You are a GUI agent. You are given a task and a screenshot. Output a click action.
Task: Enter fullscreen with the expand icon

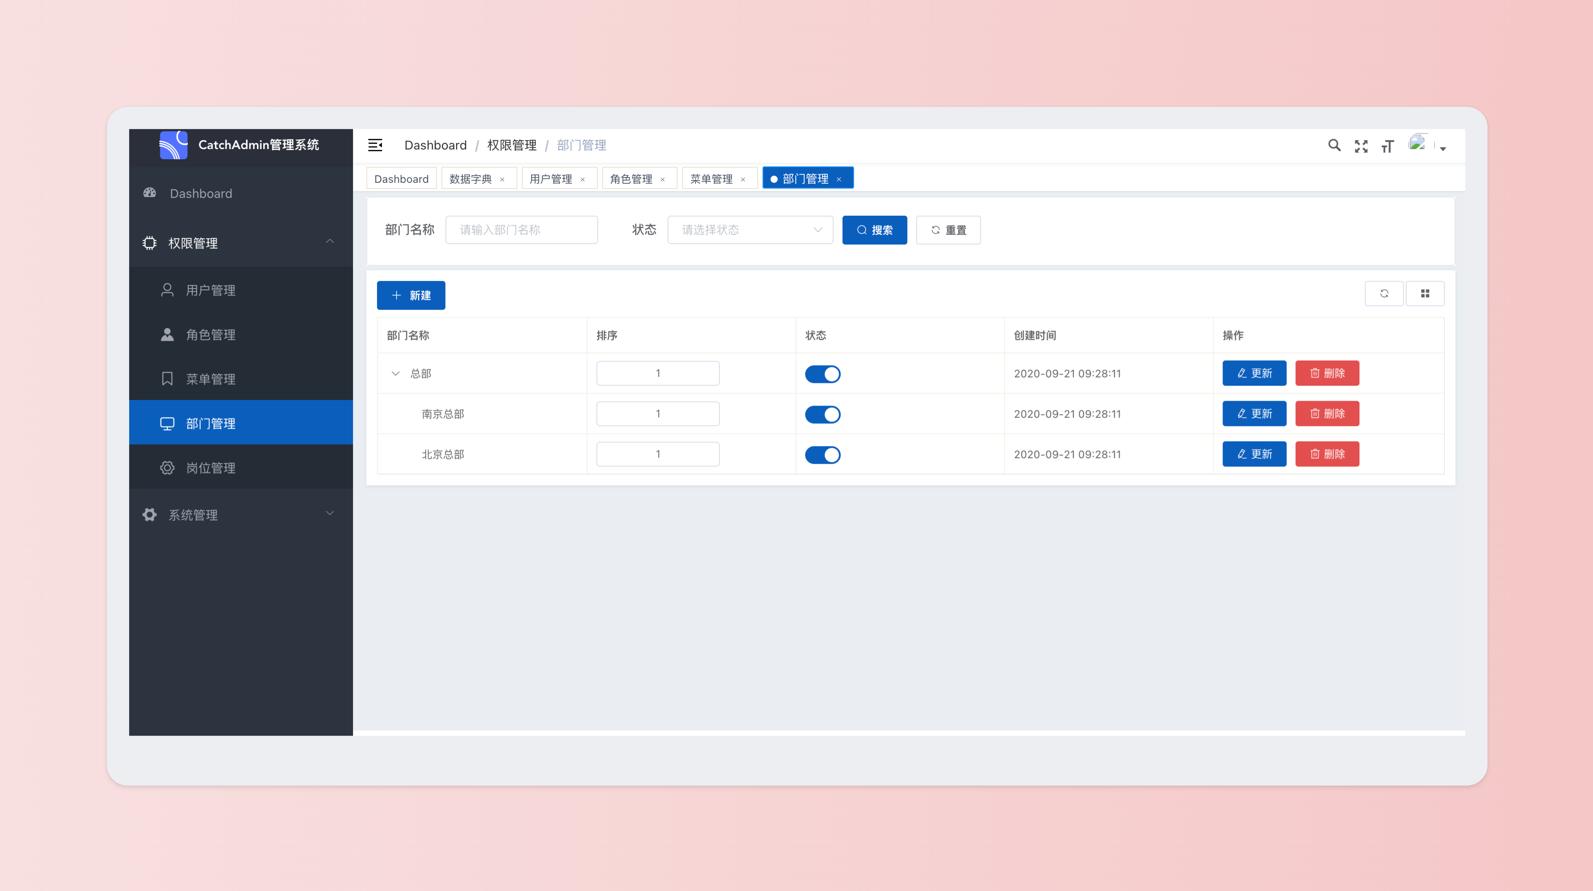pos(1361,146)
